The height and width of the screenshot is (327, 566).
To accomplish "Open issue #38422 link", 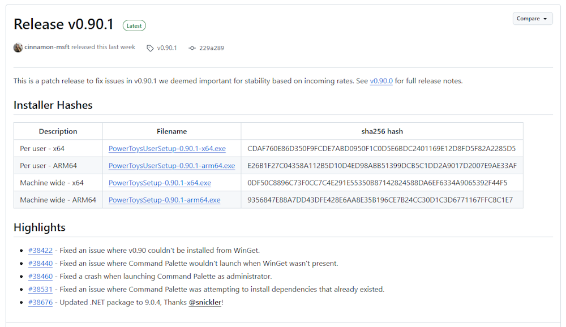I will point(40,250).
